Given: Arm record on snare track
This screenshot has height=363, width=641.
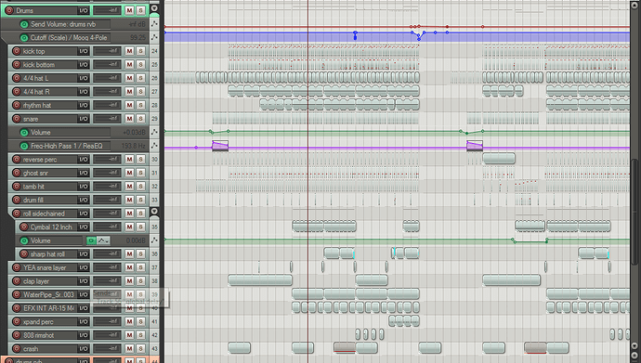Looking at the screenshot, I should tap(17, 119).
